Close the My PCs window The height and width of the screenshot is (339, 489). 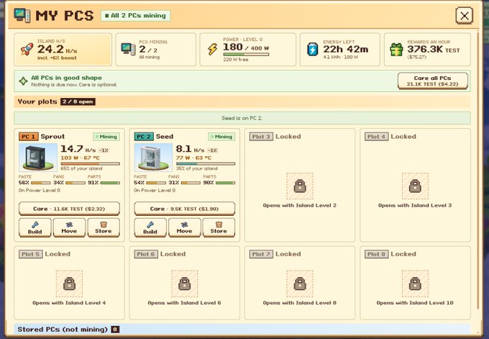tap(464, 16)
